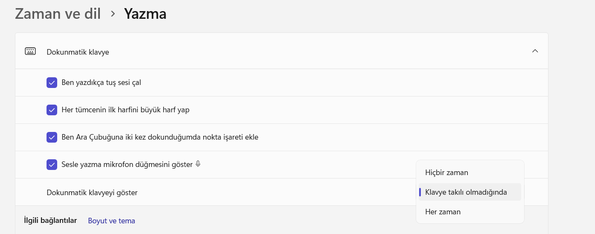Screen dimensions: 595x234
Task: Click the 'İlgili bağlantılar' label
Action: 50,220
